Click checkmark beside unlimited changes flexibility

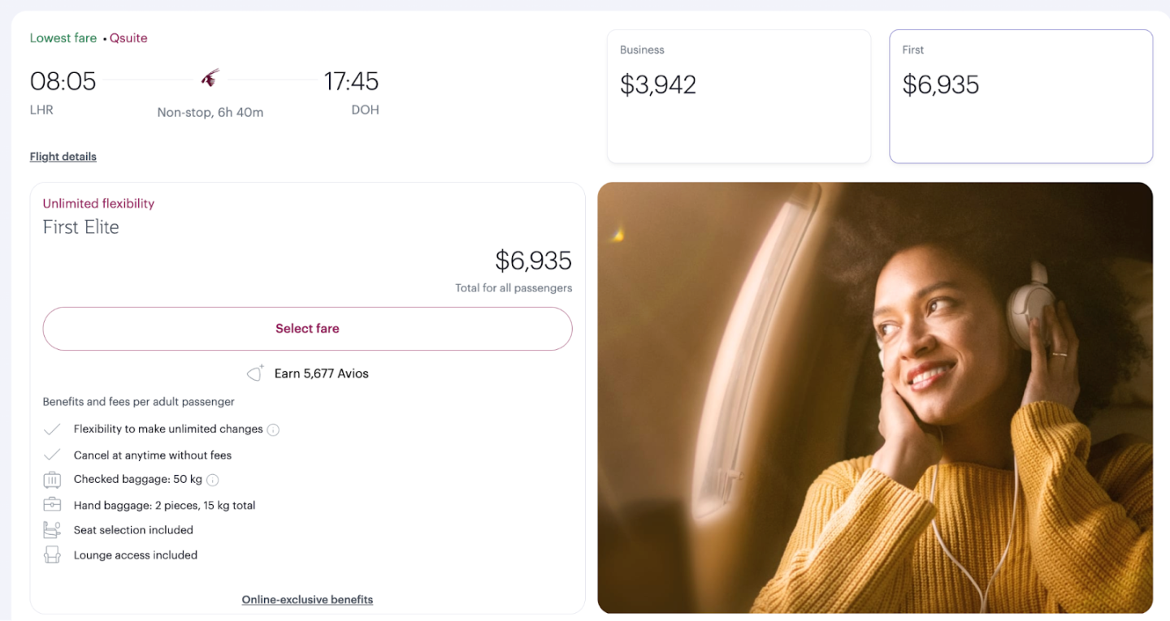(x=52, y=429)
